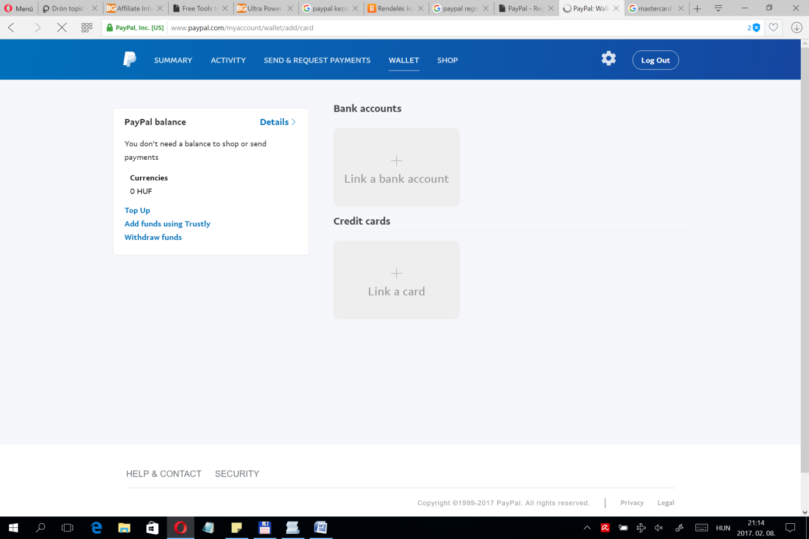Click the ad blocker shield icon
809x539 pixels.
(756, 27)
